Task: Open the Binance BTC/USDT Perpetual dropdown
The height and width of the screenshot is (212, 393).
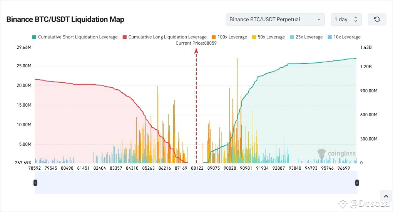Action: point(275,19)
